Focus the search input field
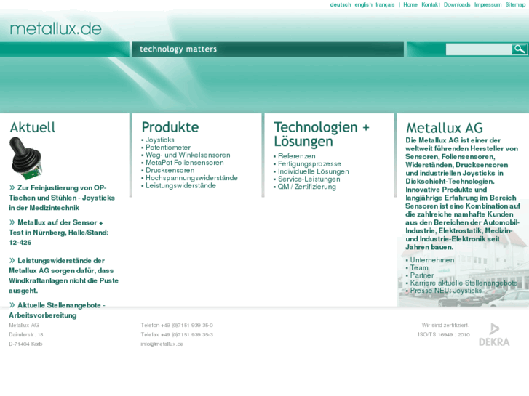This screenshot has width=529, height=396. click(x=479, y=49)
